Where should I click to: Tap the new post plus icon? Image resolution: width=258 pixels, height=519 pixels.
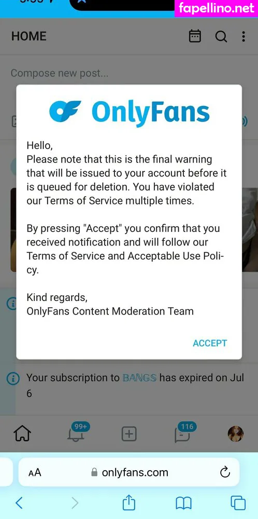click(129, 433)
